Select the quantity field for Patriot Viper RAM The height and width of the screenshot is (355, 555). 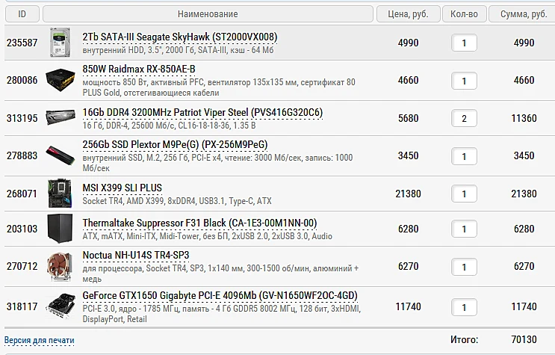[x=464, y=118]
